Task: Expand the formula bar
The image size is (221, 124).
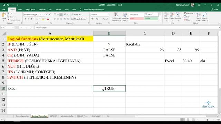Action: [x=220, y=28]
